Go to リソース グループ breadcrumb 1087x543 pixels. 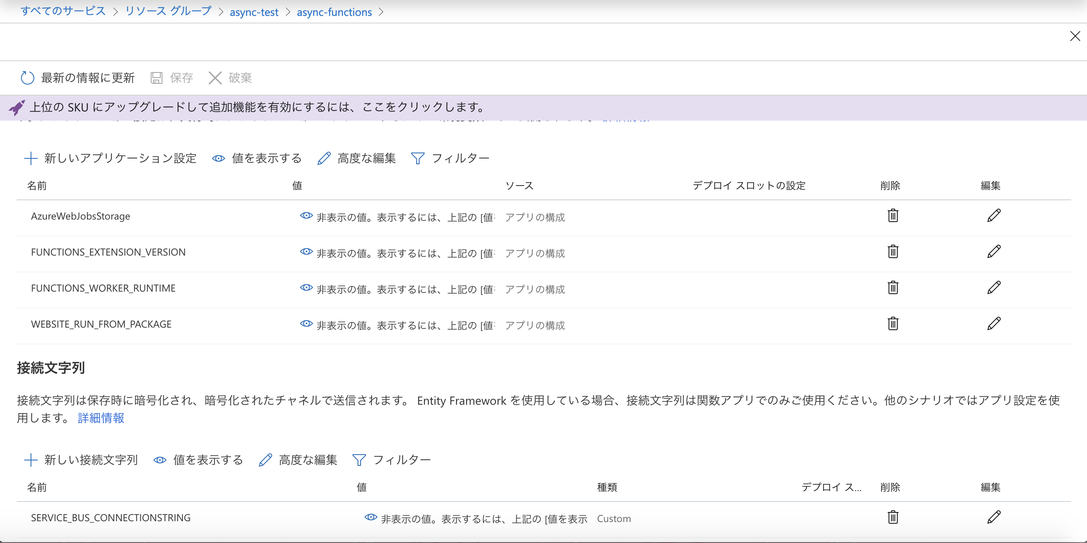tap(168, 11)
